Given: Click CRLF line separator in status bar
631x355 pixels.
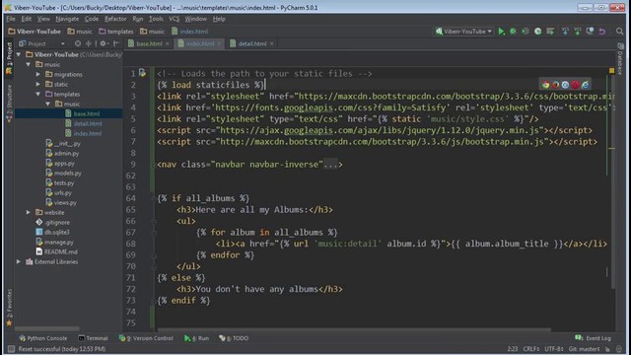Looking at the screenshot, I should point(531,349).
